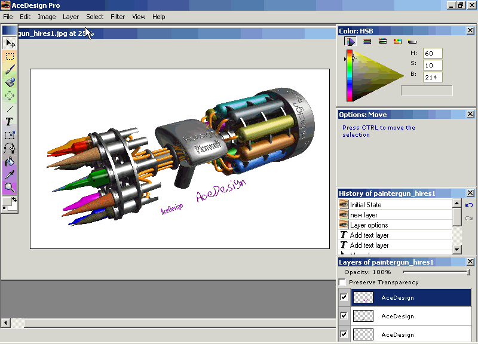478x344 pixels.
Task: Select the middle AceDesign layer thumbnail
Action: click(x=363, y=317)
